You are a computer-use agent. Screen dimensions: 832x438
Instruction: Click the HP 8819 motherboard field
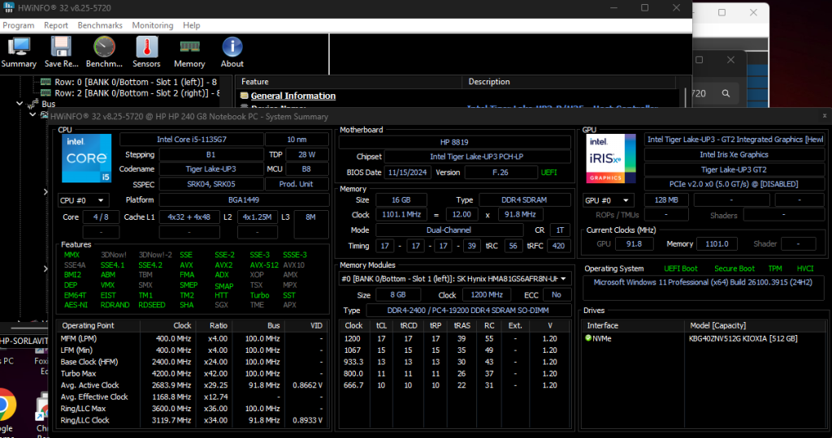(x=454, y=142)
